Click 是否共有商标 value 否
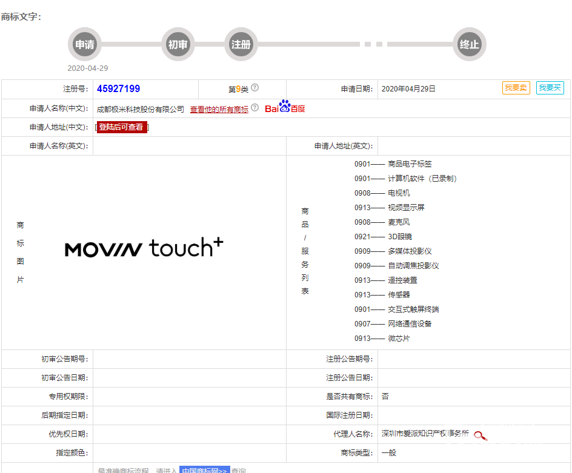Screen dimensions: 572x473 click(385, 397)
